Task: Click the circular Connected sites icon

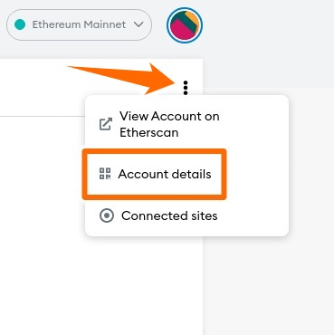Action: pyautogui.click(x=107, y=215)
